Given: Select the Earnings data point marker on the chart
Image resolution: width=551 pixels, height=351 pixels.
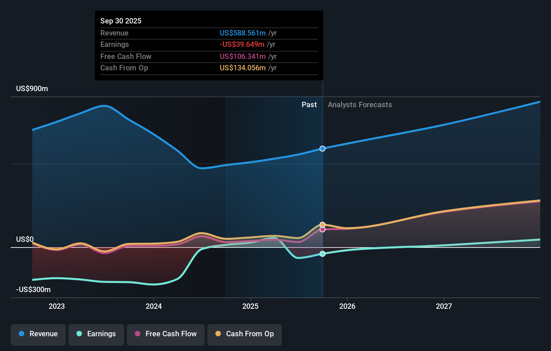Looking at the screenshot, I should click(322, 254).
